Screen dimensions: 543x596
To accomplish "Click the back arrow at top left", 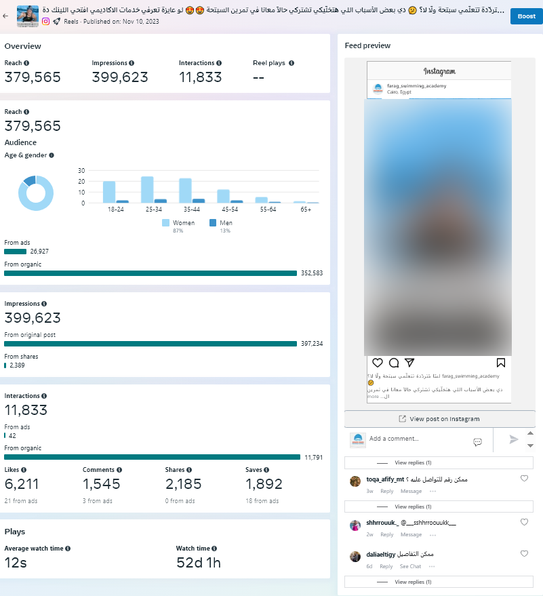I will click(x=6, y=15).
